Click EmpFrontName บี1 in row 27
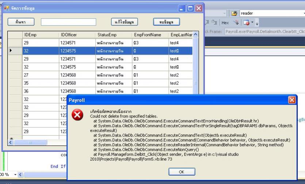The image size is (305, 184). [150, 75]
